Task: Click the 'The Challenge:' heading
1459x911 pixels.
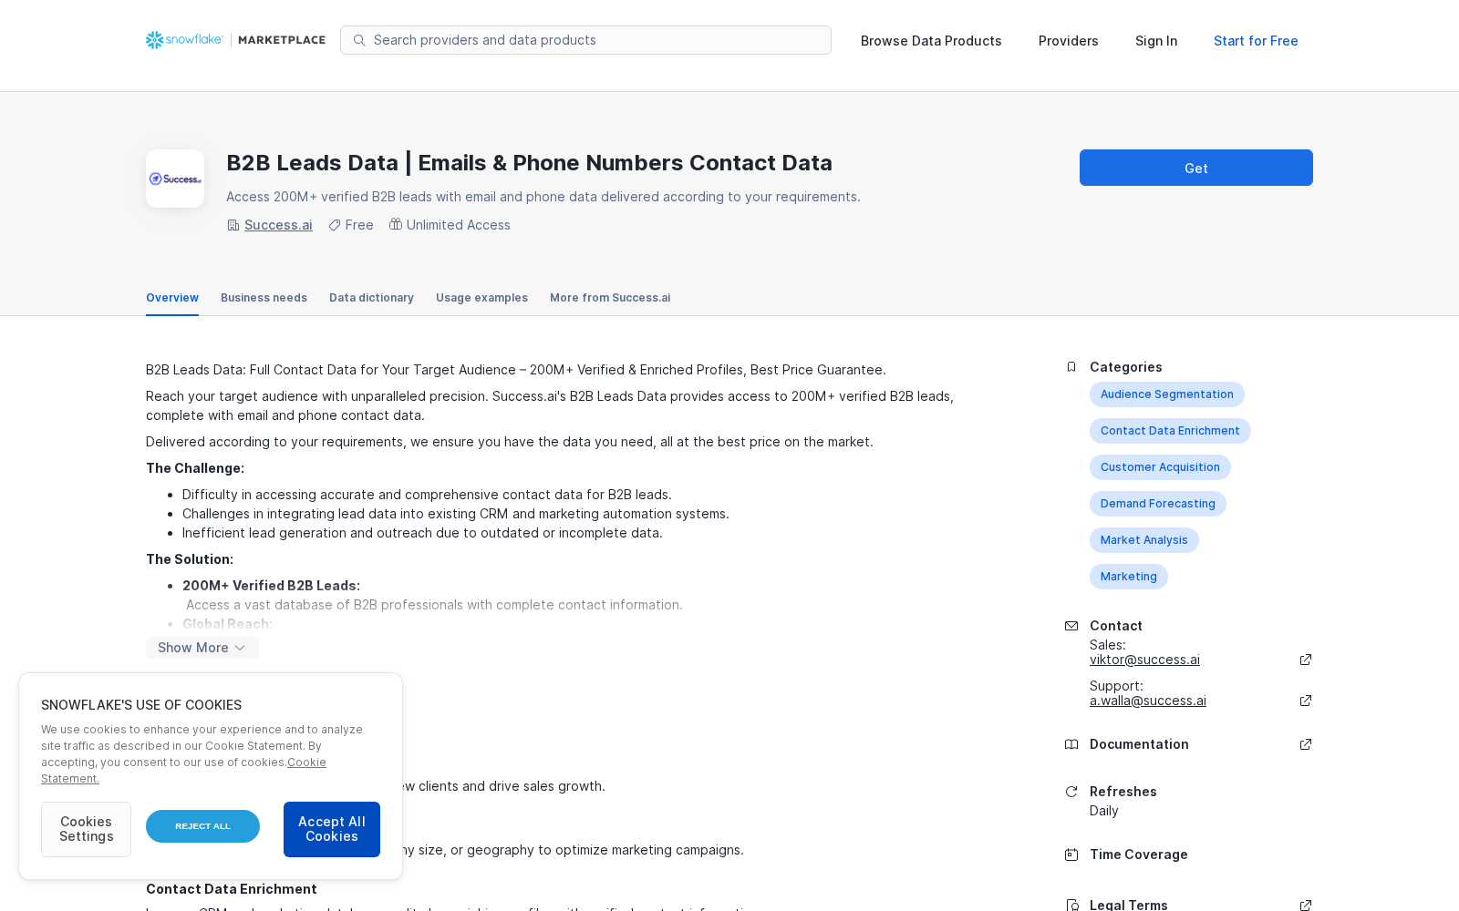Action: pos(195,468)
